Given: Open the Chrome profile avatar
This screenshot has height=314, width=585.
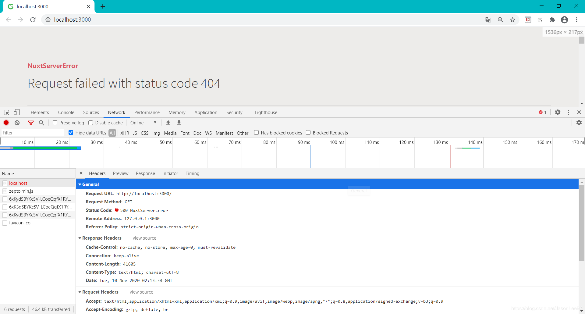Looking at the screenshot, I should [x=564, y=20].
